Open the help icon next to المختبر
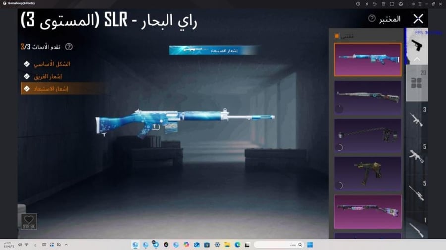Screen dimensions: 446x250 pyautogui.click(x=372, y=18)
